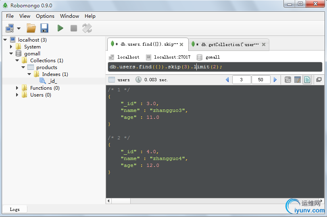The height and width of the screenshot is (217, 327).
Task: Expand the Users (0) folder
Action: coord(17,95)
